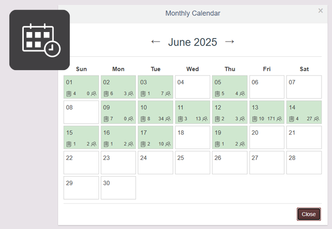The height and width of the screenshot is (229, 332).
Task: Click the notes icon on June 17
Action: click(x=143, y=144)
